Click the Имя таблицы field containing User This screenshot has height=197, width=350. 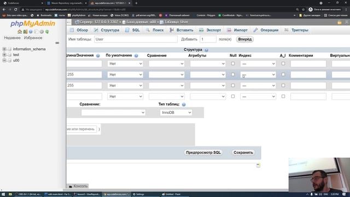136,39
